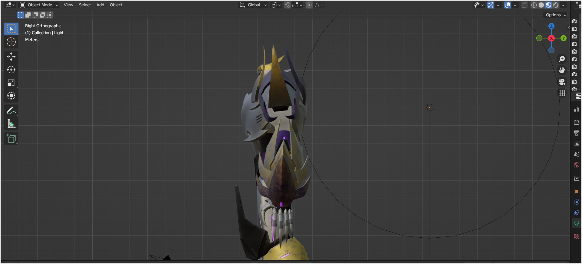This screenshot has width=582, height=264.
Task: Open Global transform orientation dropdown
Action: click(x=253, y=5)
